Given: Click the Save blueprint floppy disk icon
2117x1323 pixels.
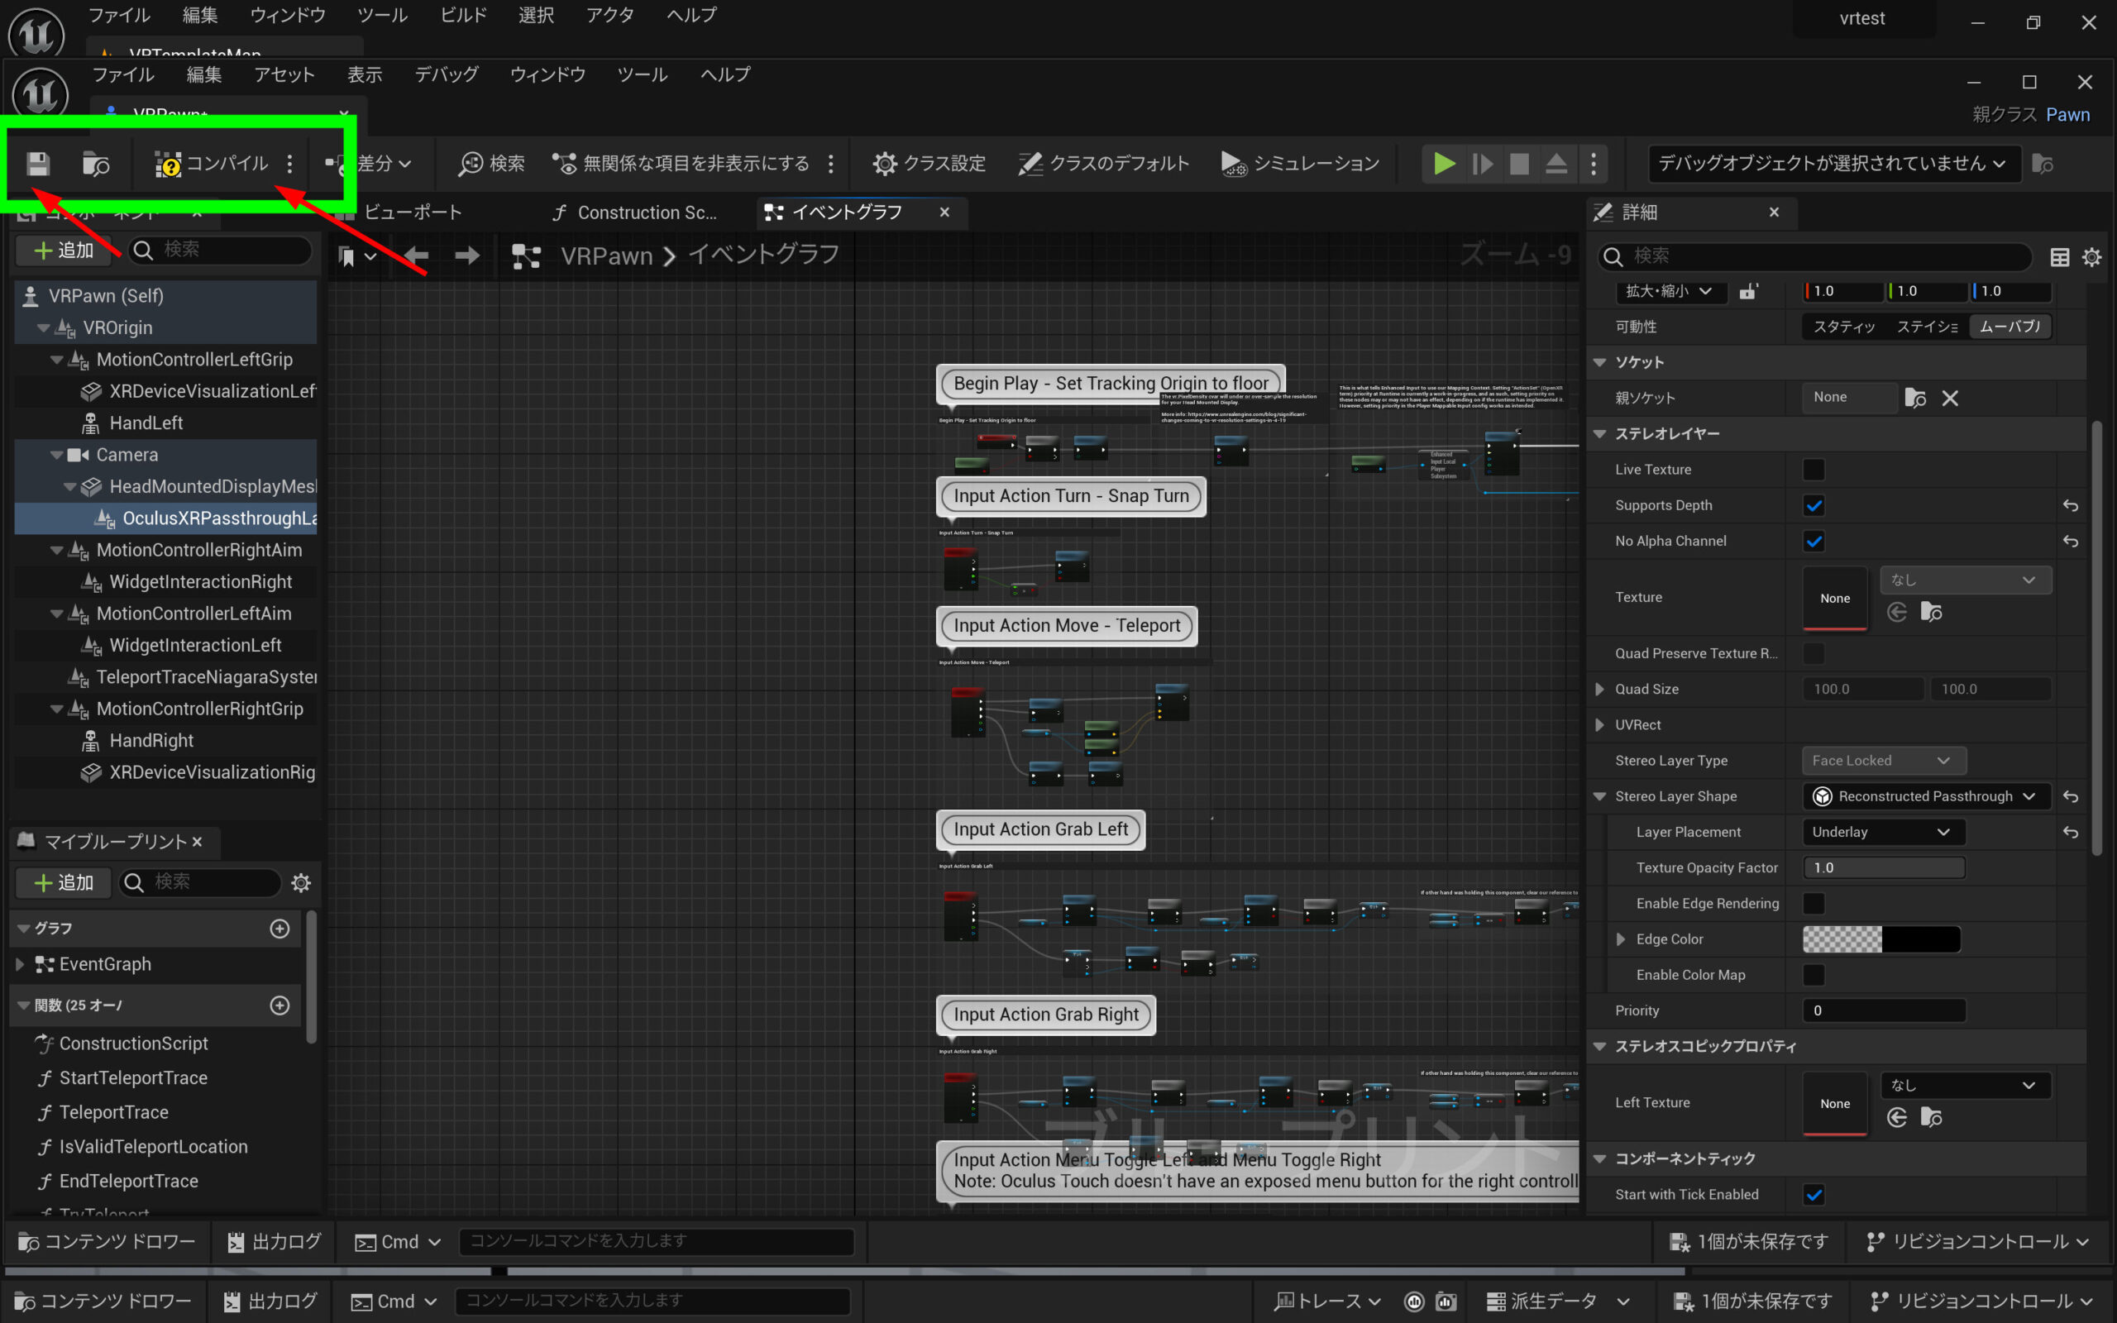Looking at the screenshot, I should (x=37, y=164).
